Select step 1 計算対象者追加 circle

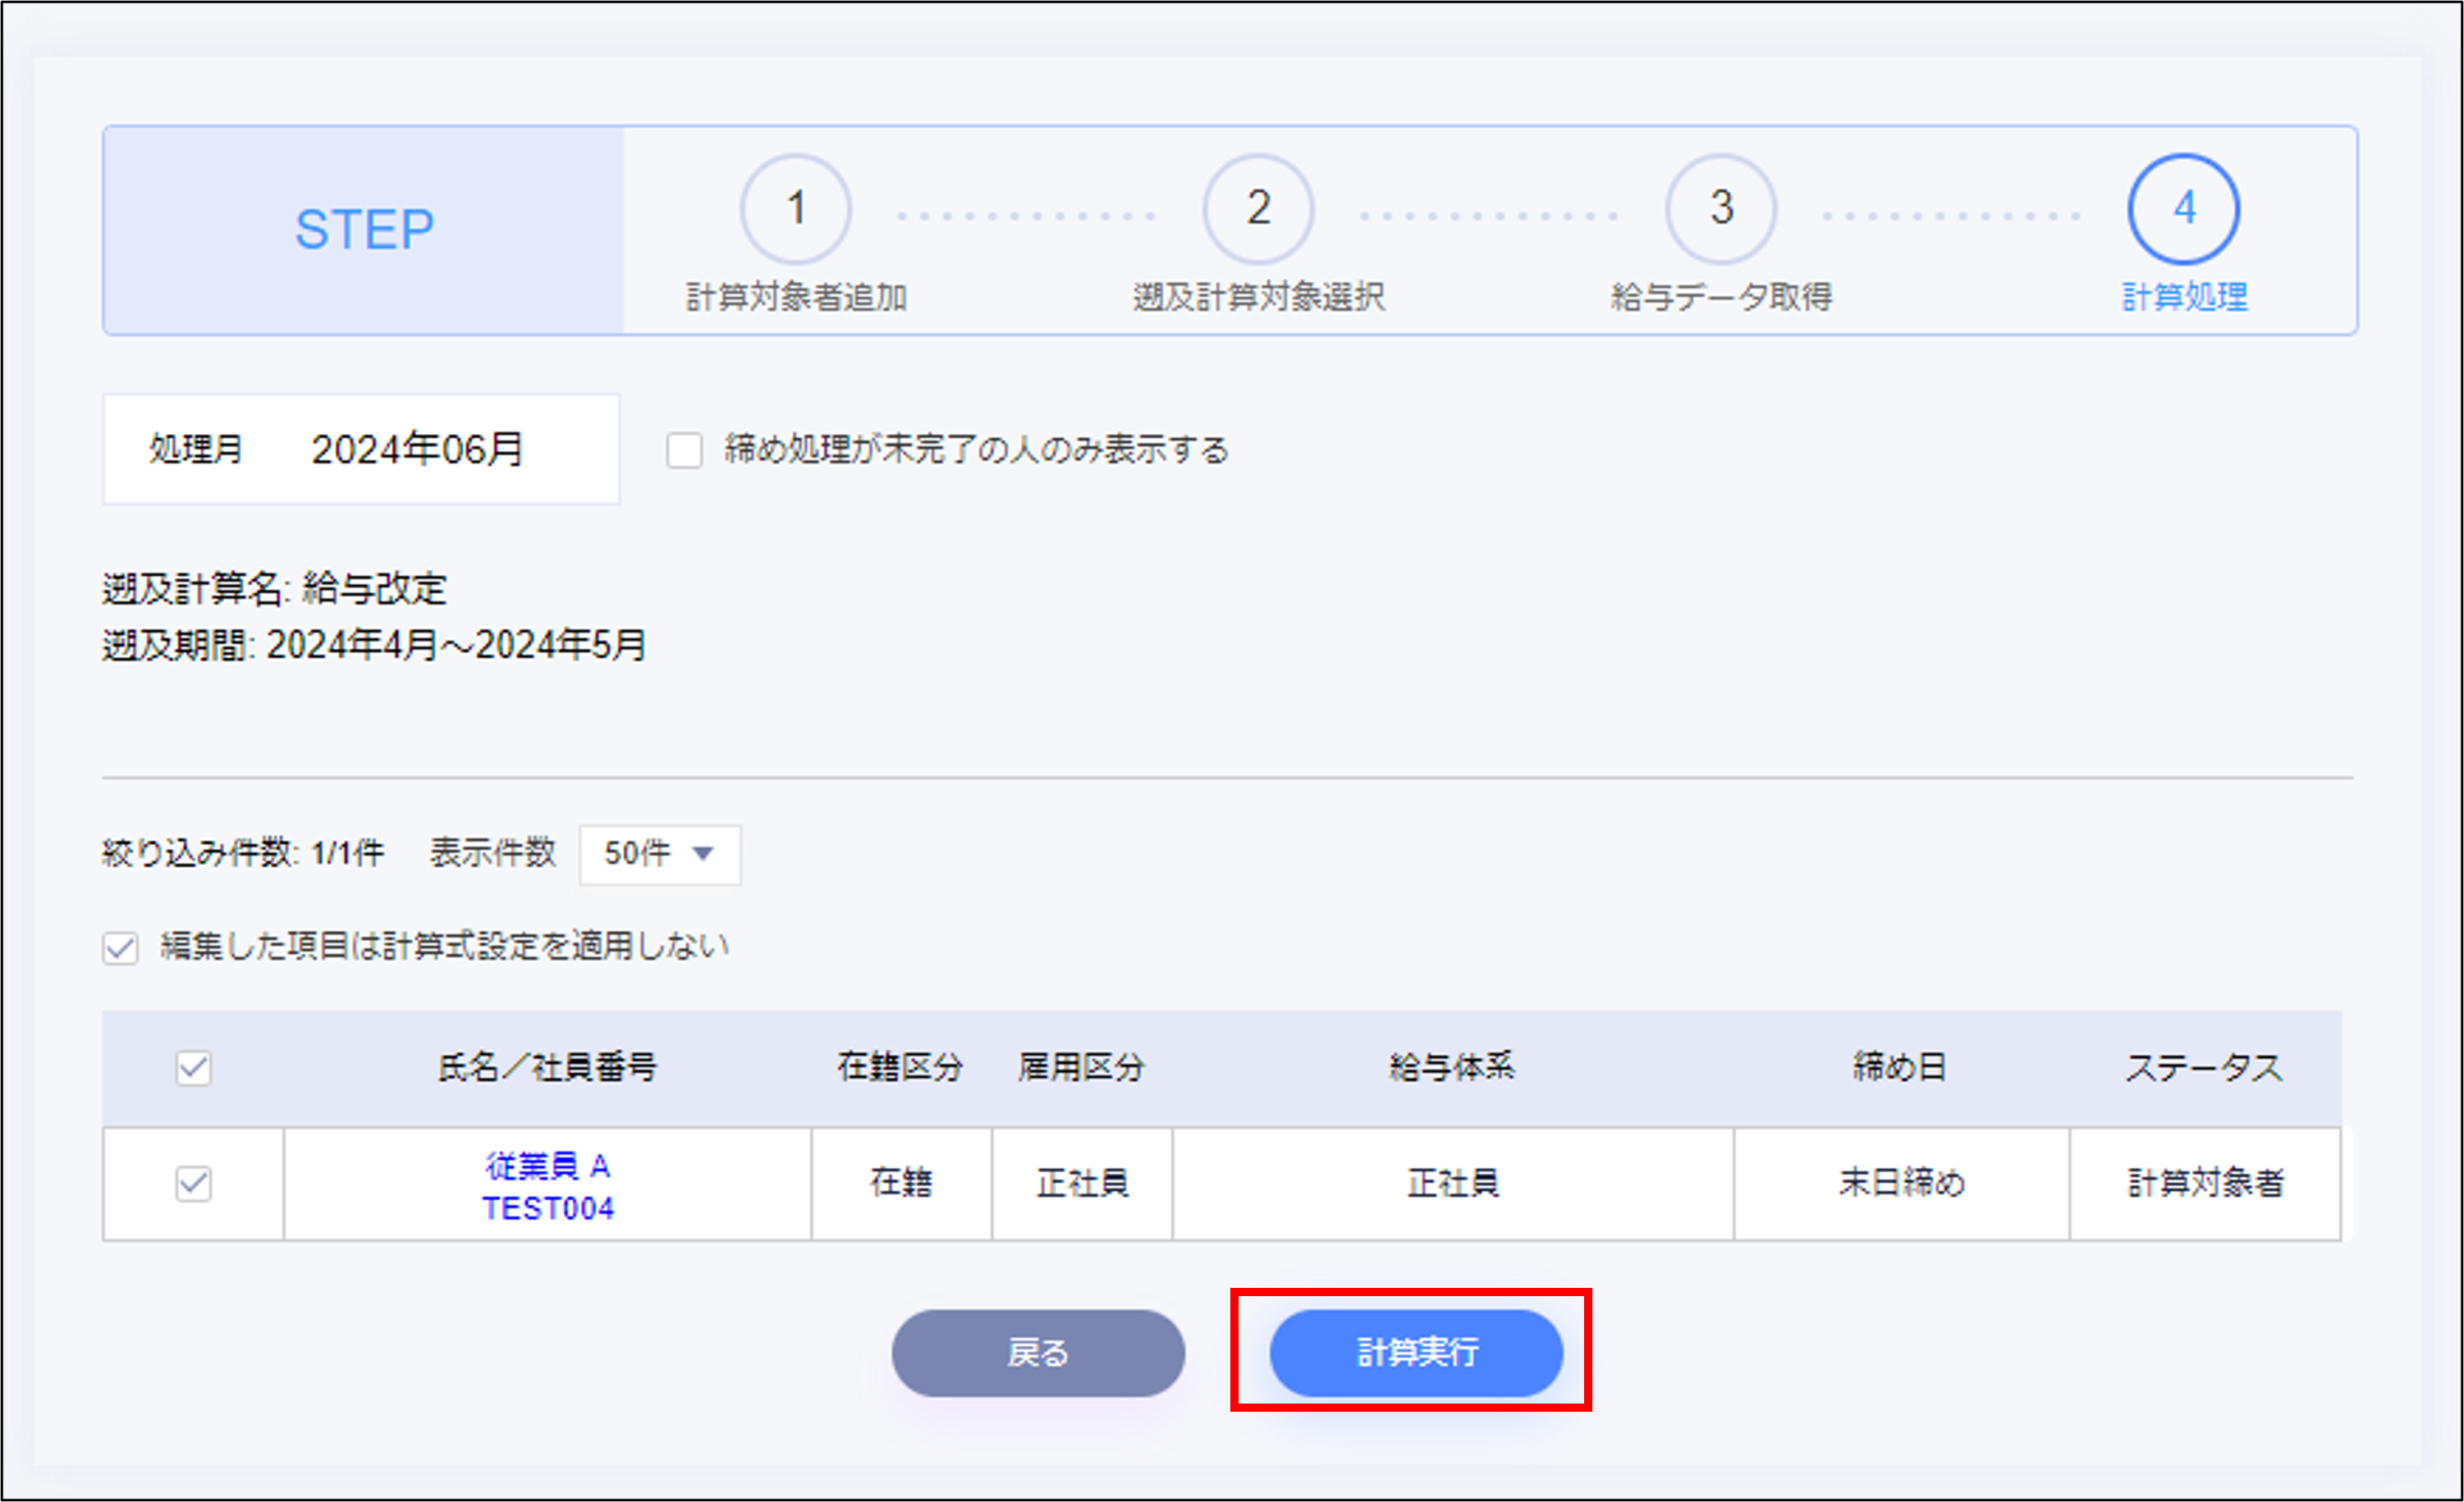click(x=795, y=209)
